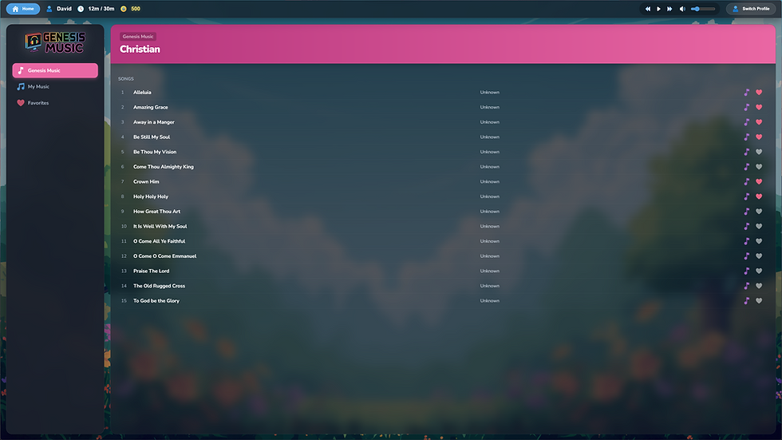Select O Come All Ye Faithful title
The width and height of the screenshot is (782, 440).
click(x=159, y=241)
